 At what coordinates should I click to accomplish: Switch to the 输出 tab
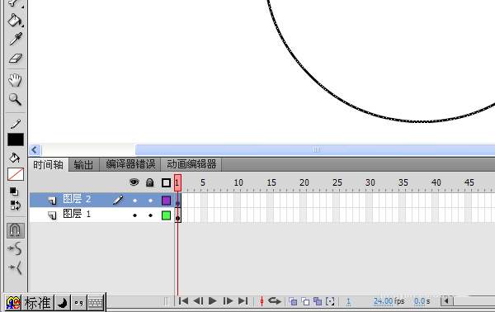pos(83,165)
